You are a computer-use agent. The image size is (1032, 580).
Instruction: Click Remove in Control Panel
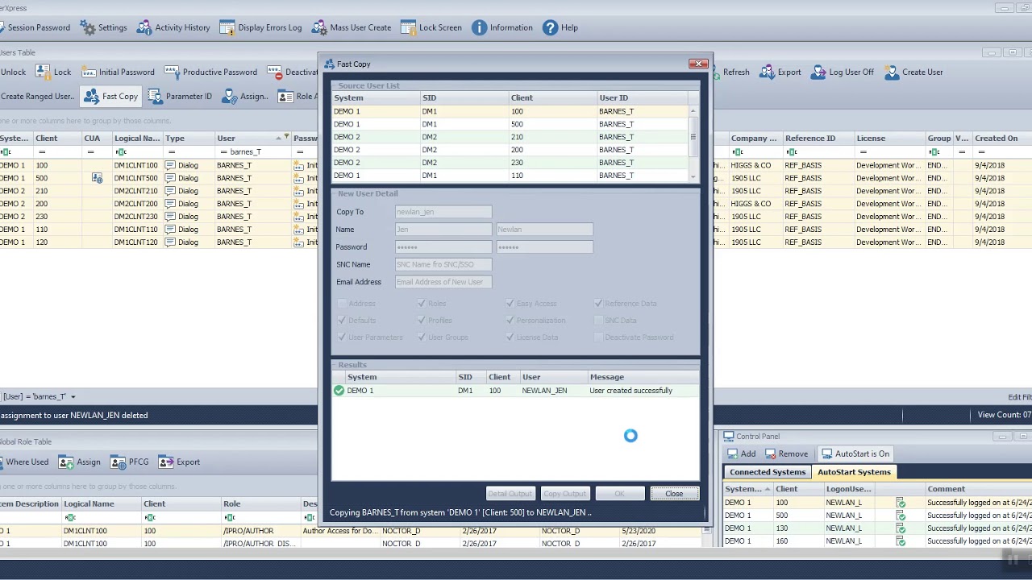click(786, 454)
